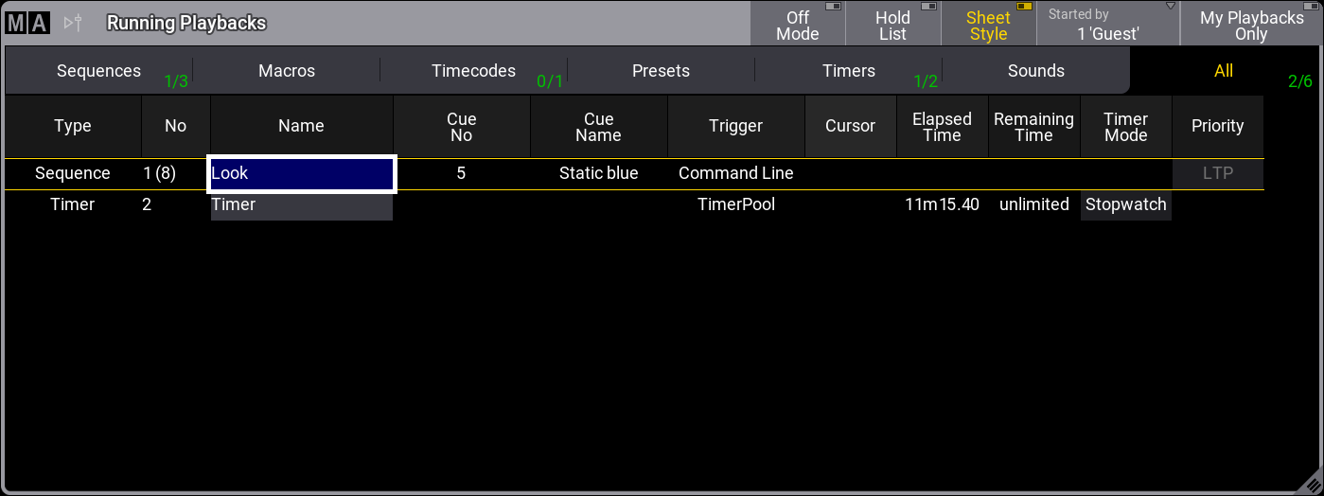Click the Cursor column header
Screen dimensions: 1324x496
850,126
